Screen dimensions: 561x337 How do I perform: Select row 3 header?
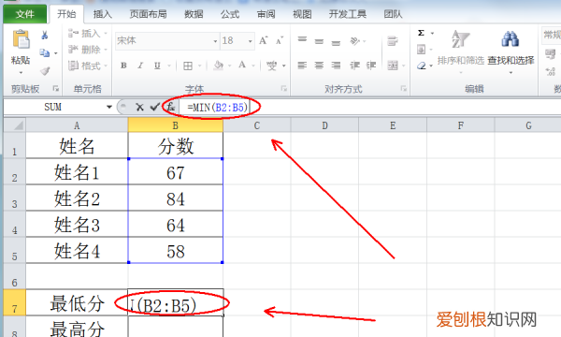pyautogui.click(x=14, y=198)
